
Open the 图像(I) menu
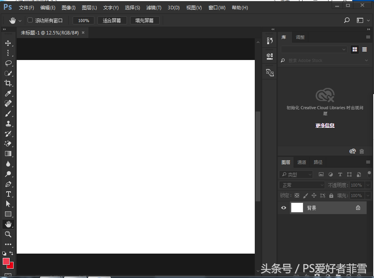pos(68,8)
